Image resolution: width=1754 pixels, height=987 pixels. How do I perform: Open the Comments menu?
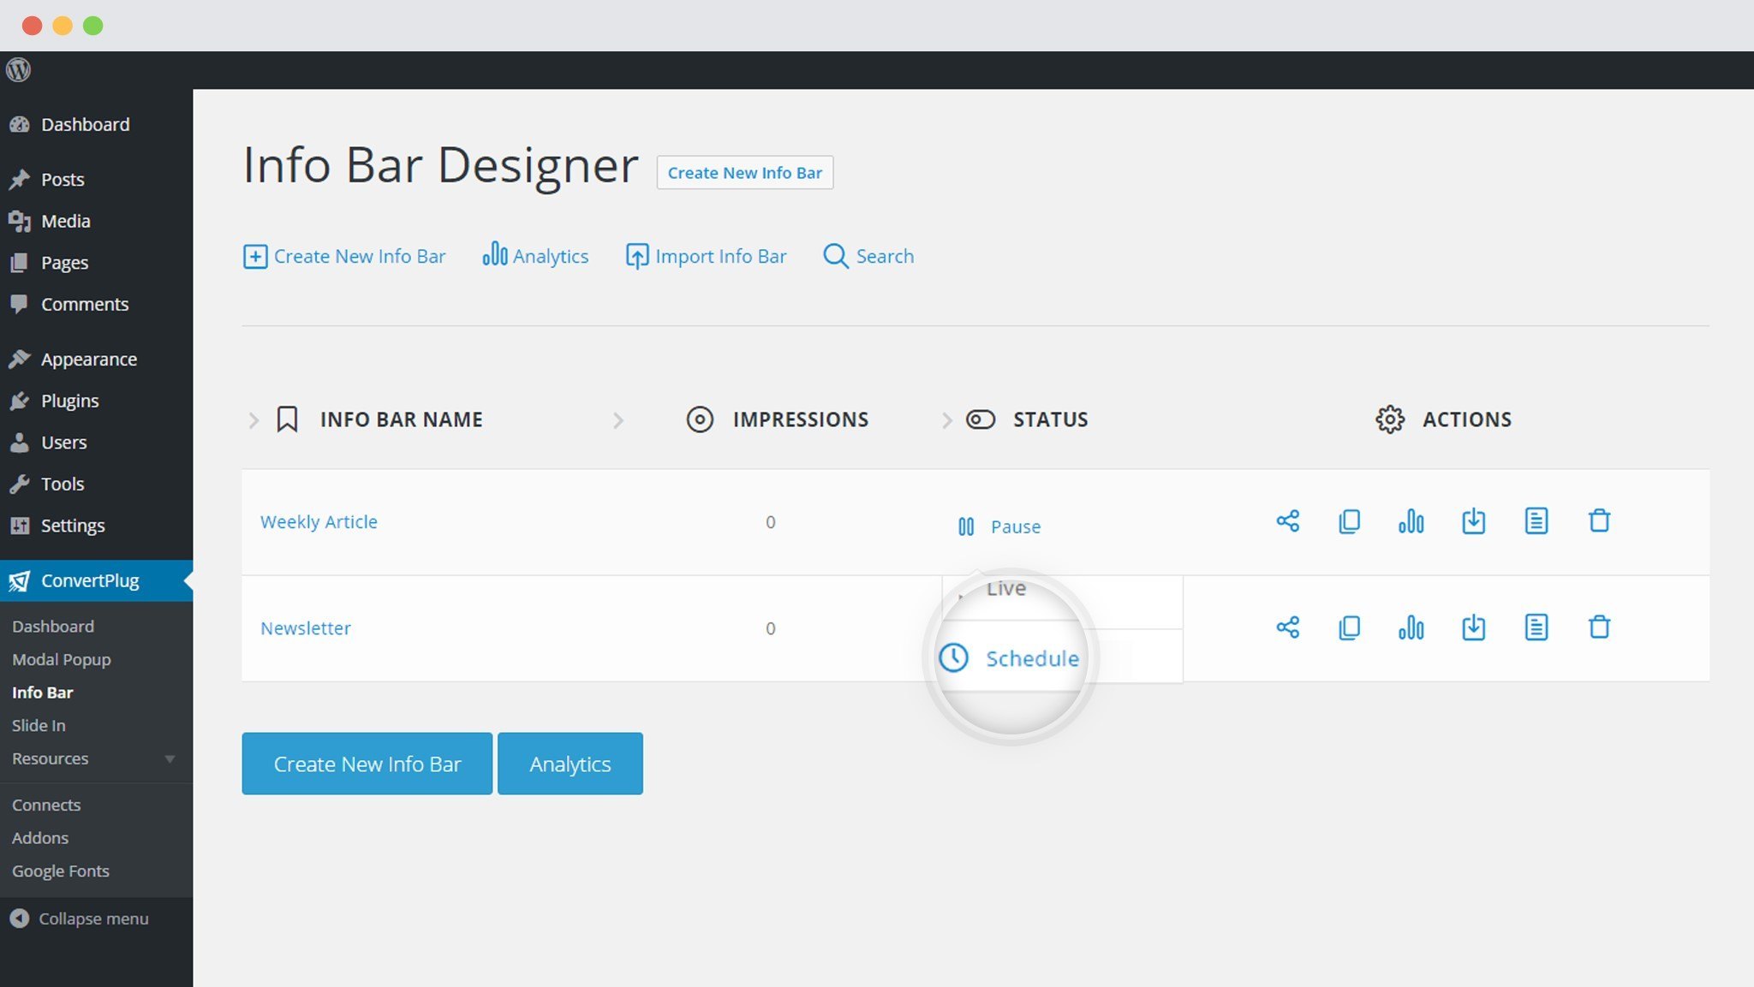point(85,304)
